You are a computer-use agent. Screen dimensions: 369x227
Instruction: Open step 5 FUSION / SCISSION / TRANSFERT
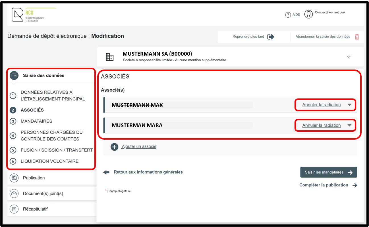click(57, 150)
